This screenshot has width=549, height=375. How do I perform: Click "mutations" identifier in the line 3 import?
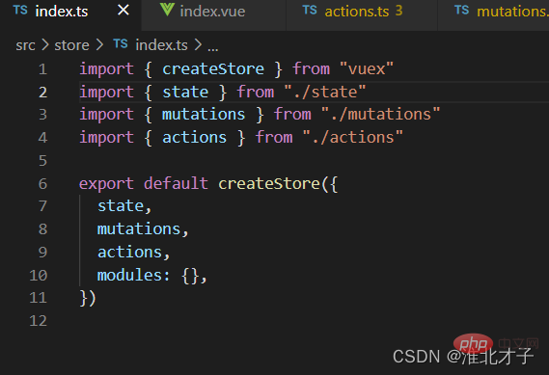[x=204, y=115]
